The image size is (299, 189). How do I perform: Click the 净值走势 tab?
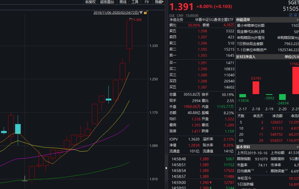pos(176,20)
